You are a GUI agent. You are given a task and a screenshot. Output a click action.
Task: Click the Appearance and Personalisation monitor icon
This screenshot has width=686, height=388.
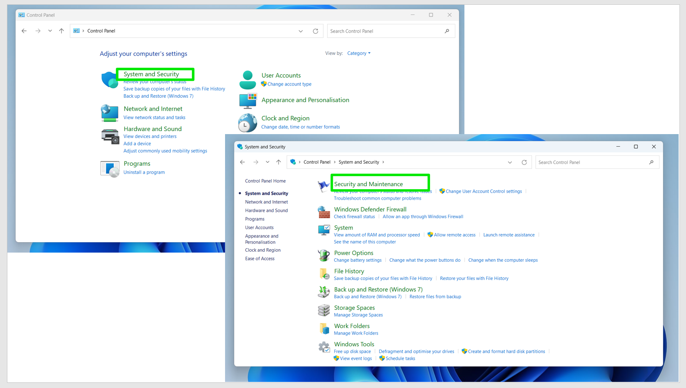[x=248, y=101]
